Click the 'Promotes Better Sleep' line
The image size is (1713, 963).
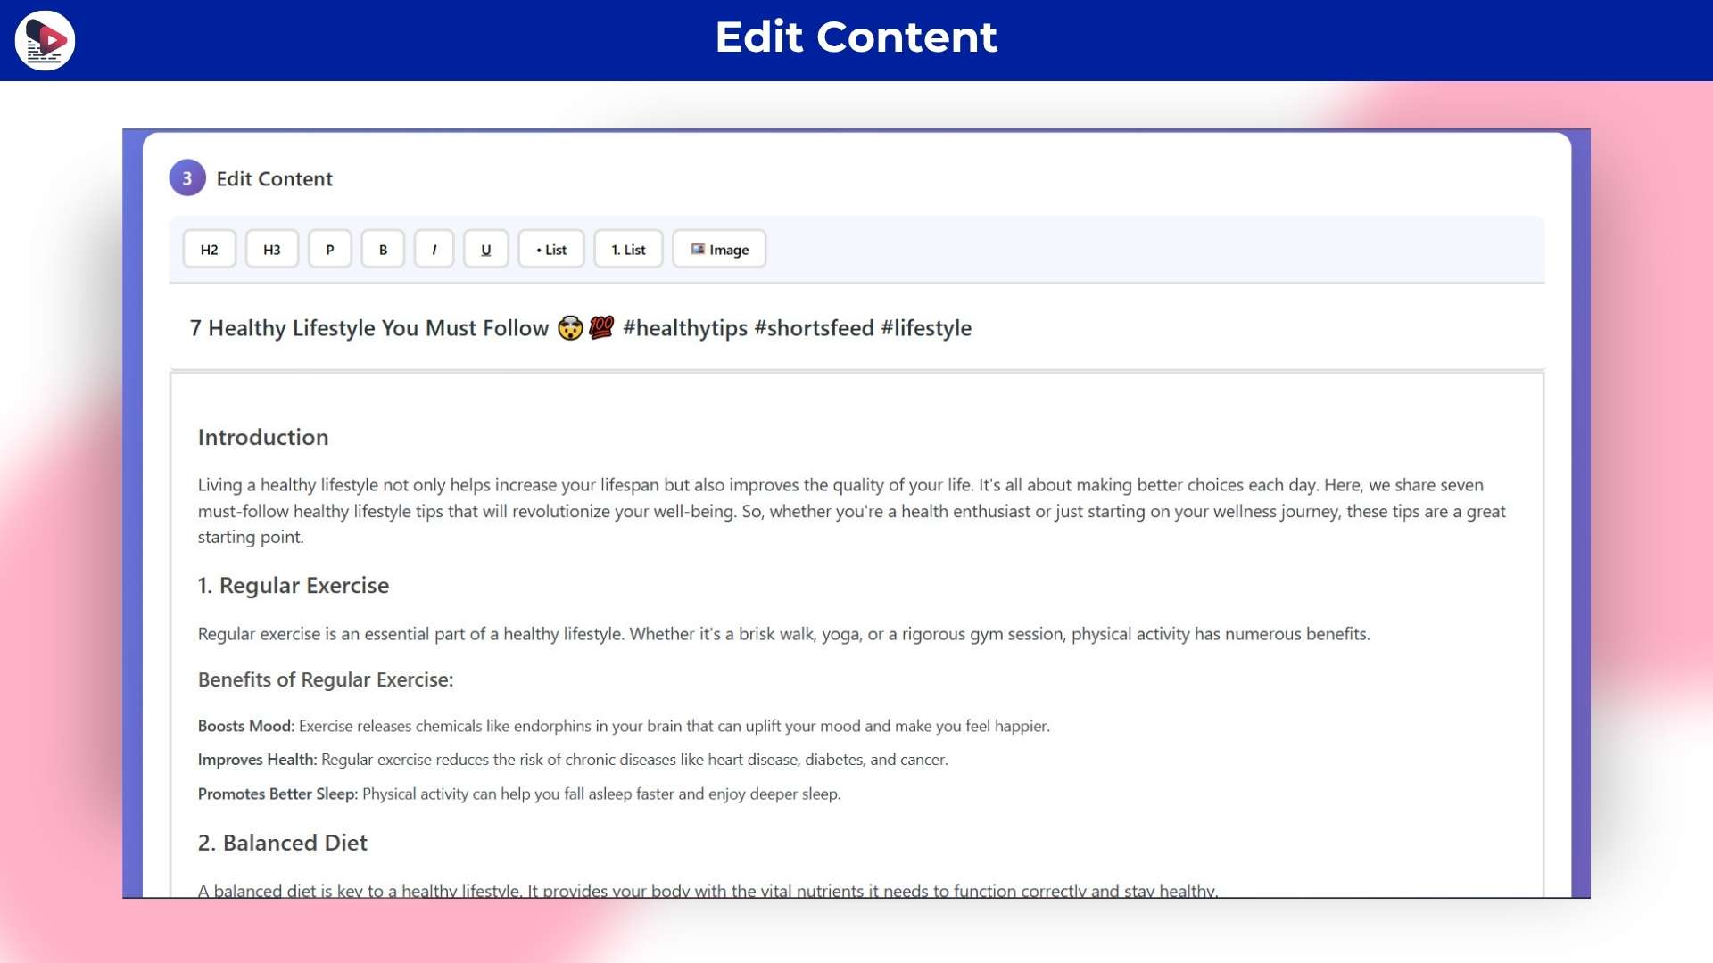tap(517, 794)
